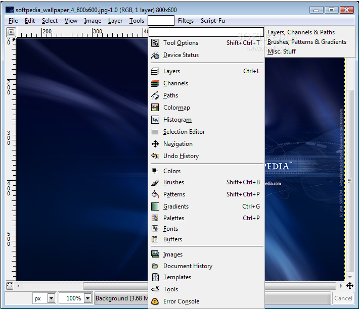Choose Brushes, Patterns & Gradients dock
This screenshot has height=310, width=359.
click(310, 42)
